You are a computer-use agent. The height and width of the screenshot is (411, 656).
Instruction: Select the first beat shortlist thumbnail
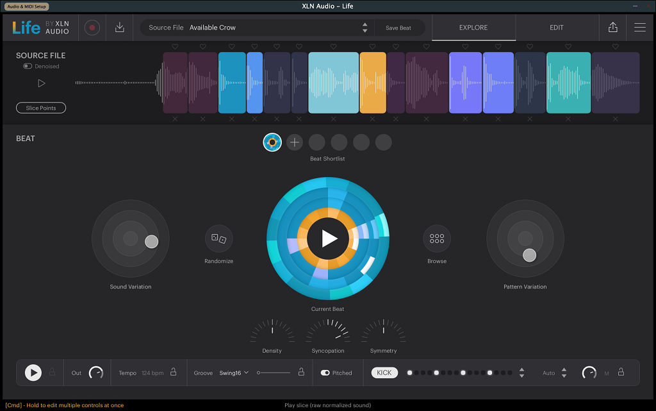click(x=272, y=142)
